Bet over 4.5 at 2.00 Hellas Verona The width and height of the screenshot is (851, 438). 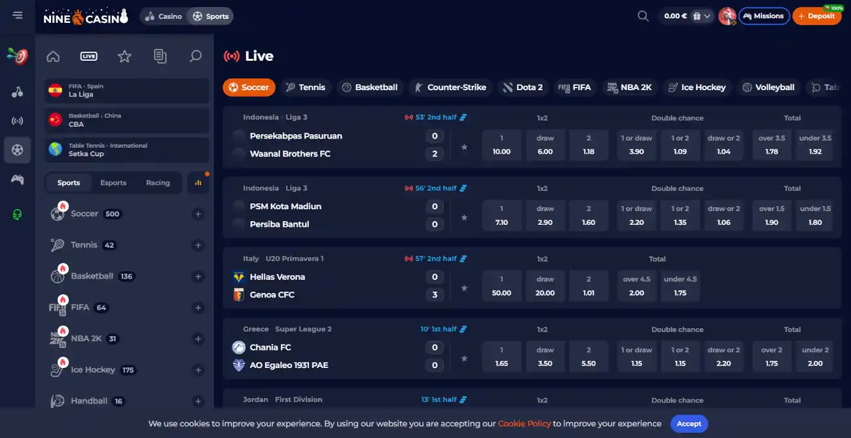click(636, 286)
